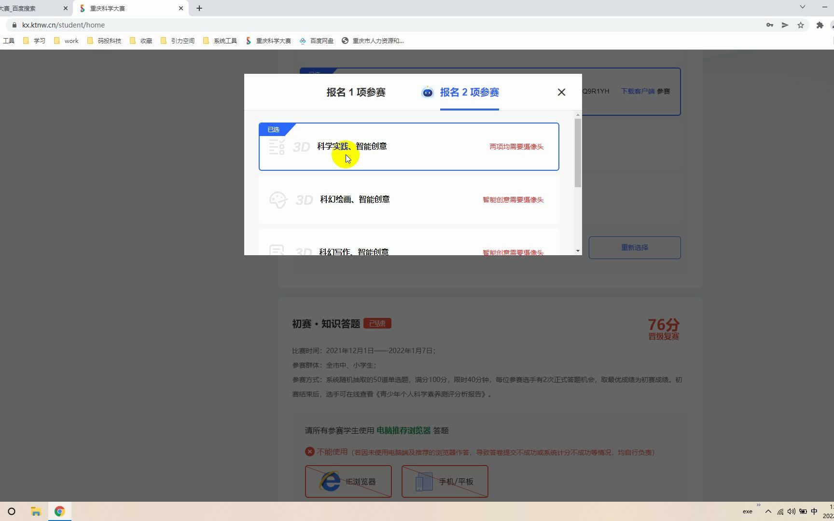834x521 pixels.
Task: Click the list icon in the 科学实践 row
Action: click(277, 147)
